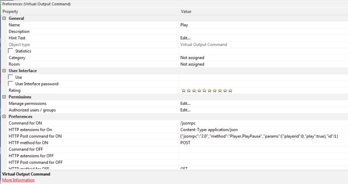Collapse the General section

4,18
